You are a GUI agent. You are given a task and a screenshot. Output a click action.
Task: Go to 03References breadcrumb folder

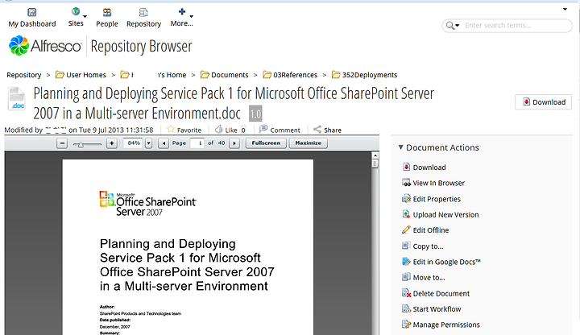(x=290, y=75)
